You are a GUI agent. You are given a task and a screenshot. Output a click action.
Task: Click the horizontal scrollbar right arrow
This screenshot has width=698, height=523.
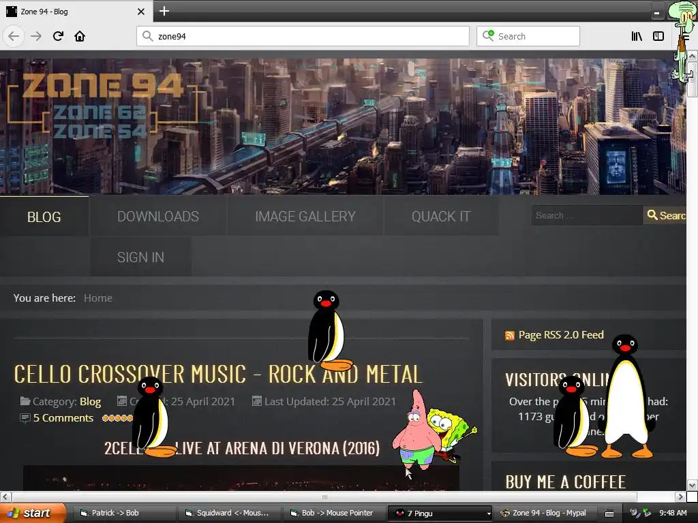(x=680, y=496)
